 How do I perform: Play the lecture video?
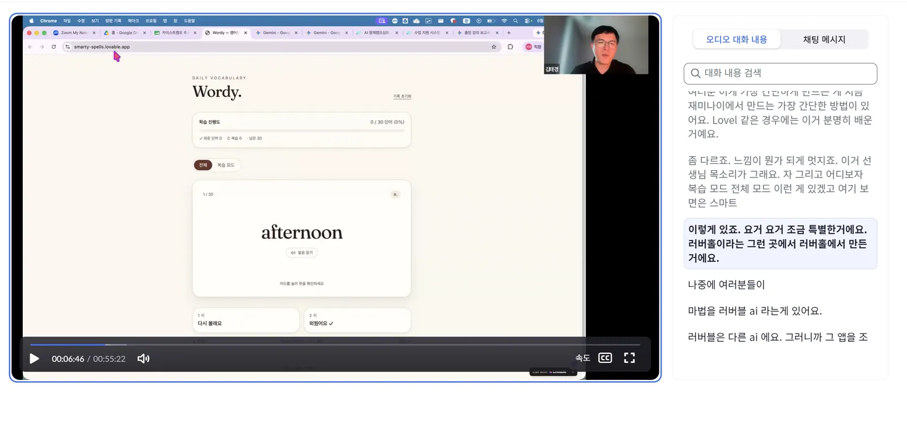tap(34, 358)
